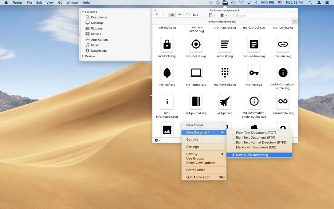The width and height of the screenshot is (334, 209).
Task: Go back with the left chevron button
Action: pyautogui.click(x=157, y=15)
